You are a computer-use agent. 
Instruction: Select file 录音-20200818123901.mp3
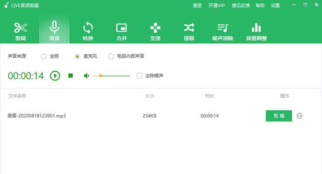[37, 116]
